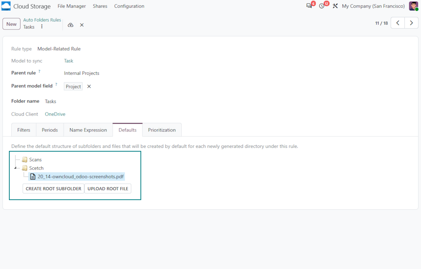Show the Parent model field help tooltip

click(x=56, y=84)
